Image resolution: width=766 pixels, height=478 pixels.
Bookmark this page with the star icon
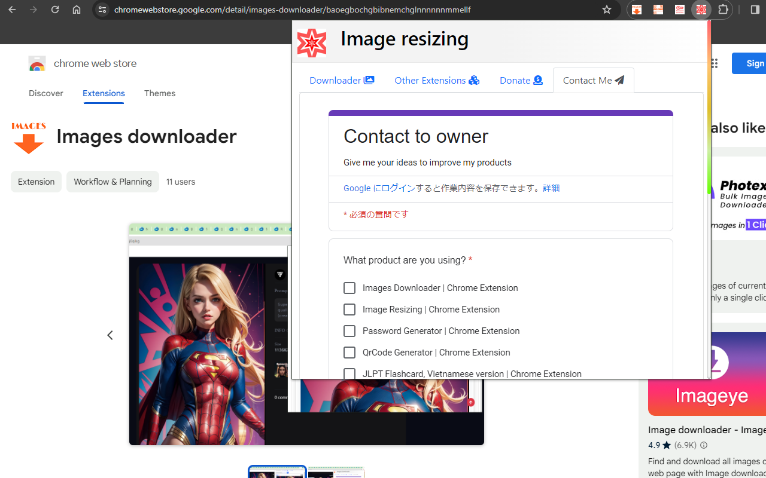tap(607, 10)
